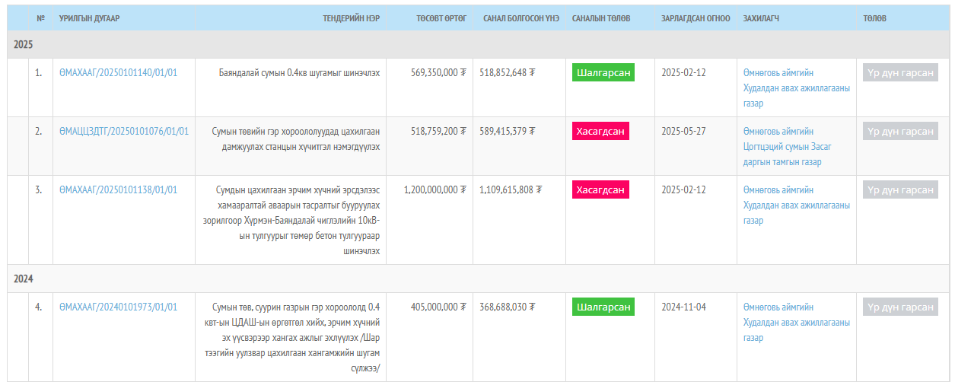Click the customer link in row 1

click(x=796, y=88)
